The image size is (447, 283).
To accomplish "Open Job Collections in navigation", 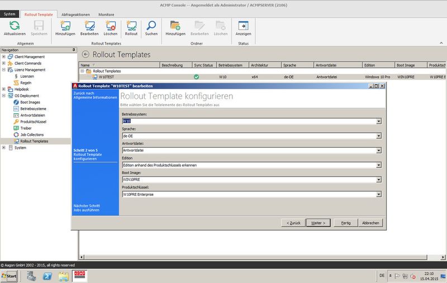I will 32,135.
